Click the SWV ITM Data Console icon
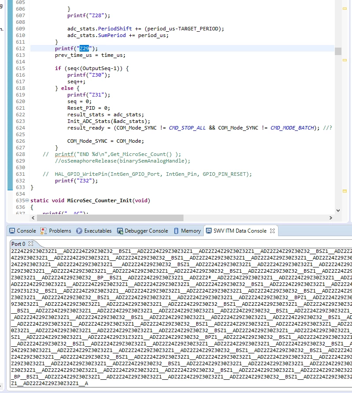This screenshot has height=393, width=352. coord(209,231)
